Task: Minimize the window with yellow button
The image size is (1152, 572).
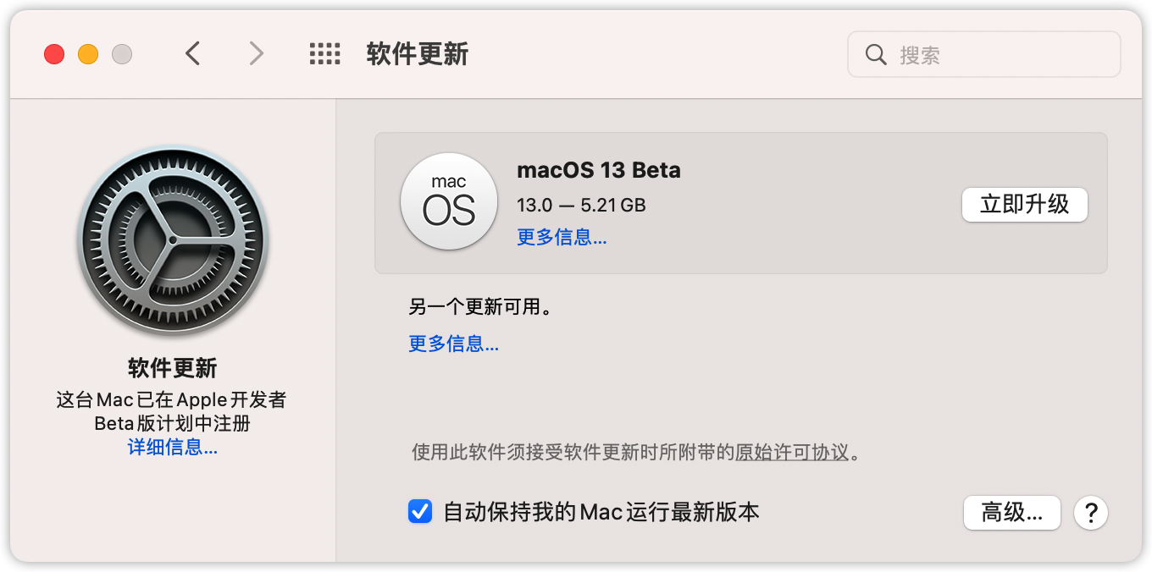Action: (88, 55)
